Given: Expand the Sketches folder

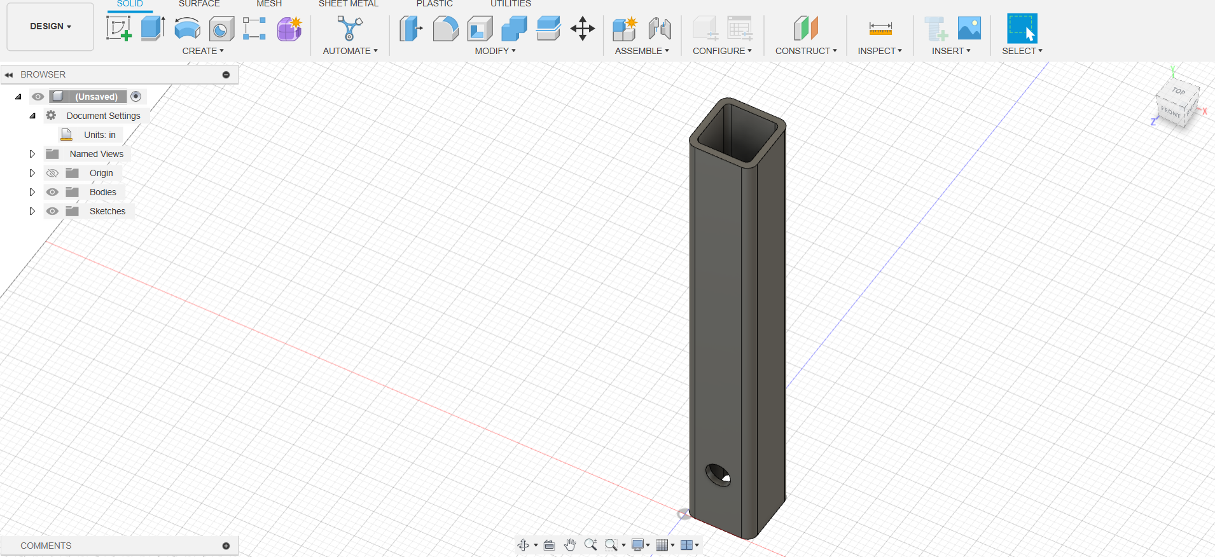Looking at the screenshot, I should coord(32,211).
